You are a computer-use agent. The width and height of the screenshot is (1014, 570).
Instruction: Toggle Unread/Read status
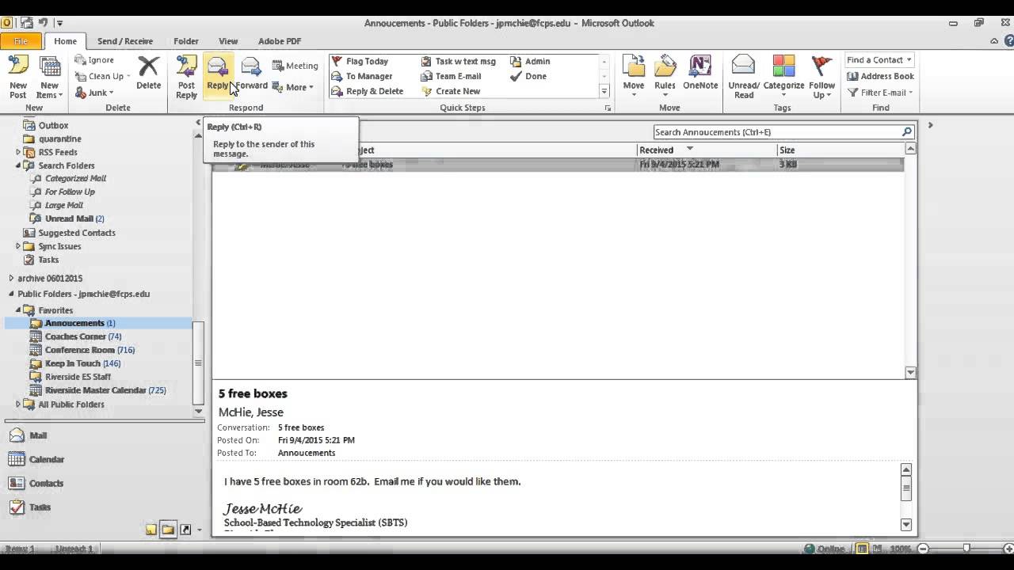(744, 77)
